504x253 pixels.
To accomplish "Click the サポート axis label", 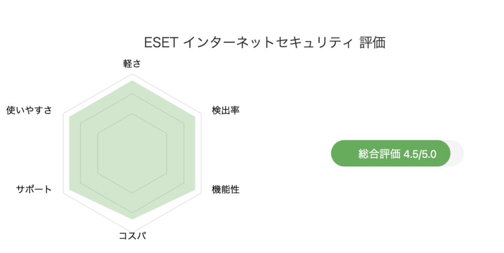I will coord(34,189).
